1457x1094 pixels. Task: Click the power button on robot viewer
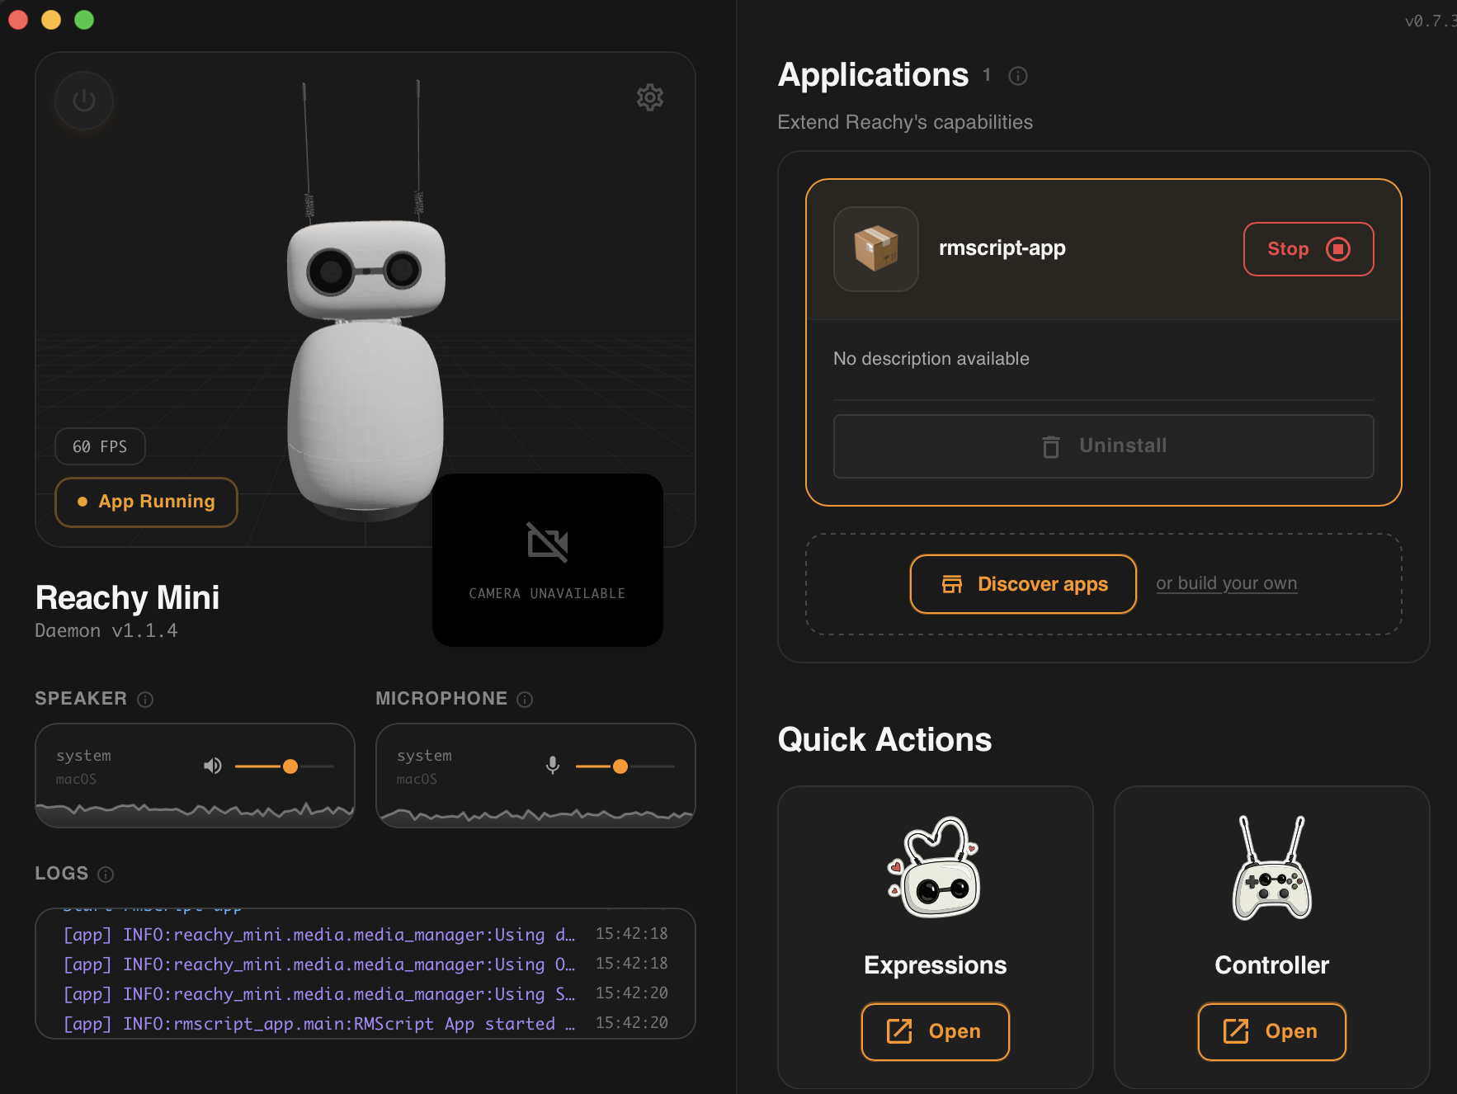tap(83, 101)
